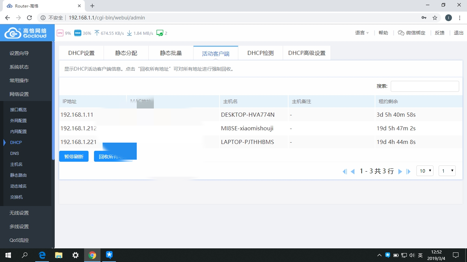The width and height of the screenshot is (467, 262).
Task: Collapse 网络设置 in the sidebar
Action: pyautogui.click(x=19, y=94)
